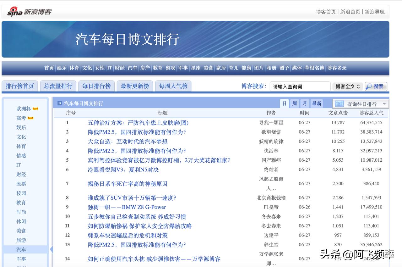The height and width of the screenshot is (267, 402).
Task: Visit author 寻找一颗星's blog
Action: coord(271,123)
